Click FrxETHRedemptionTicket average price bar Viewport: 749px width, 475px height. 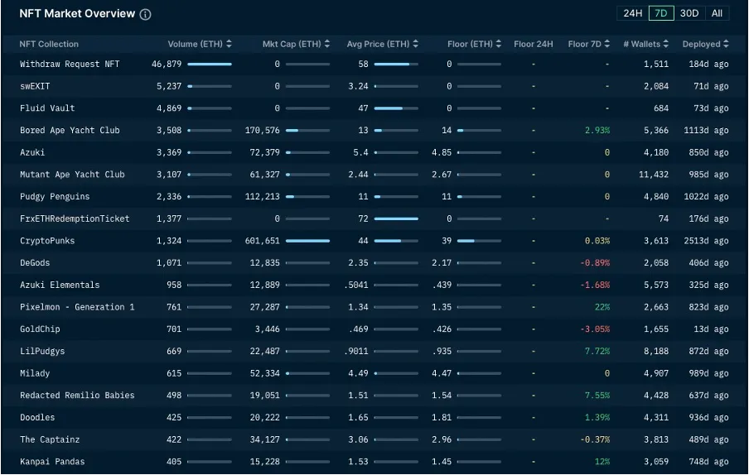point(396,218)
